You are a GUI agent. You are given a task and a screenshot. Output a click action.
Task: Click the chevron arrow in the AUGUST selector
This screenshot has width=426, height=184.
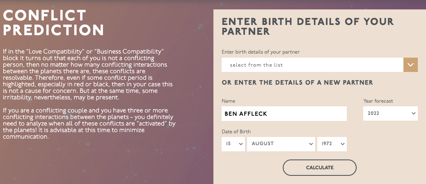pyautogui.click(x=311, y=144)
